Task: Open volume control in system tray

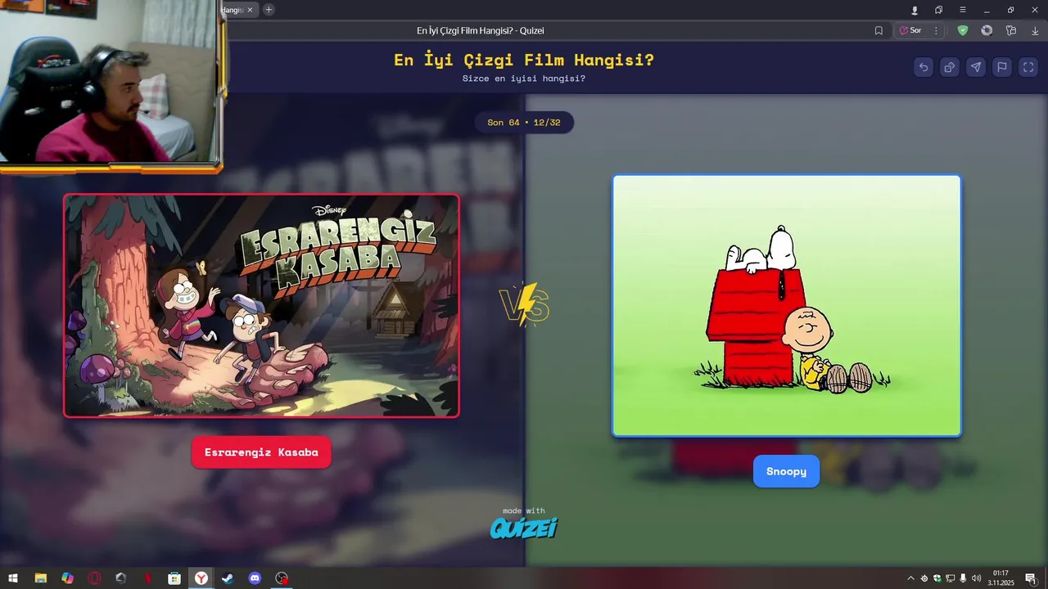Action: pos(976,578)
